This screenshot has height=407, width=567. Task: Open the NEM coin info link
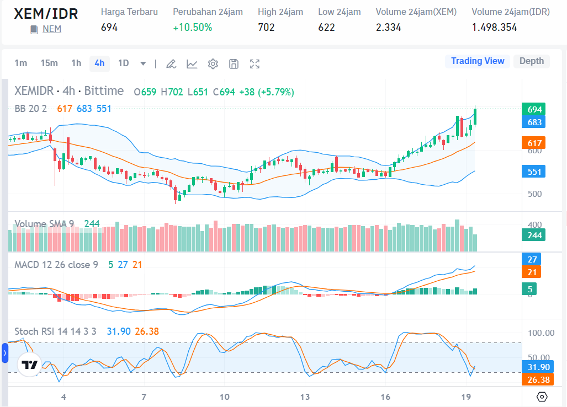point(52,29)
